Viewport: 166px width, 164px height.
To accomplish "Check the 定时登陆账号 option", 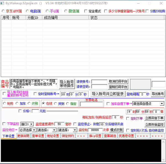I will point(35,94).
